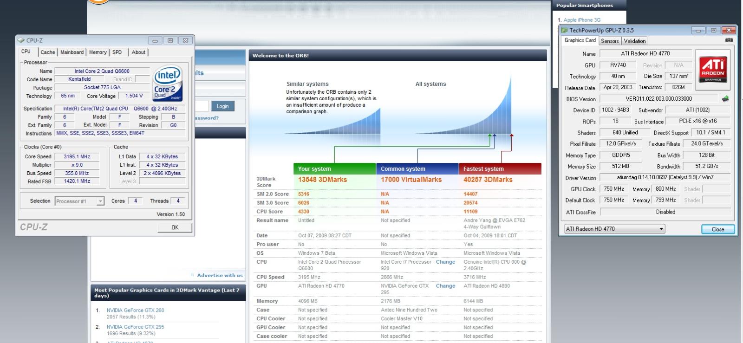Click the BIOS Version field in GPU-Z
Viewport: 743px width, 343px height.
point(659,99)
